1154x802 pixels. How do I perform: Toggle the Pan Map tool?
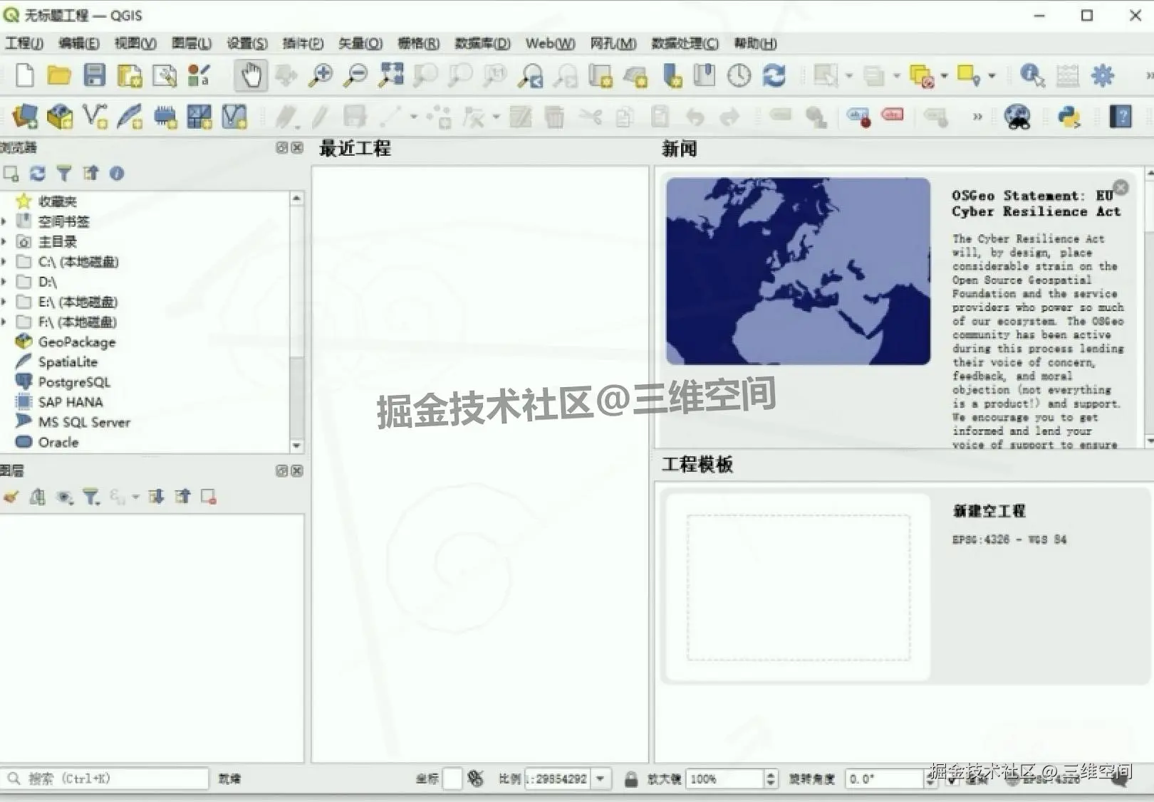[x=250, y=75]
